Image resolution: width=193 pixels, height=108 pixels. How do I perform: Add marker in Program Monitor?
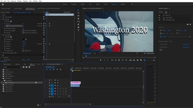pyautogui.click(x=100, y=60)
